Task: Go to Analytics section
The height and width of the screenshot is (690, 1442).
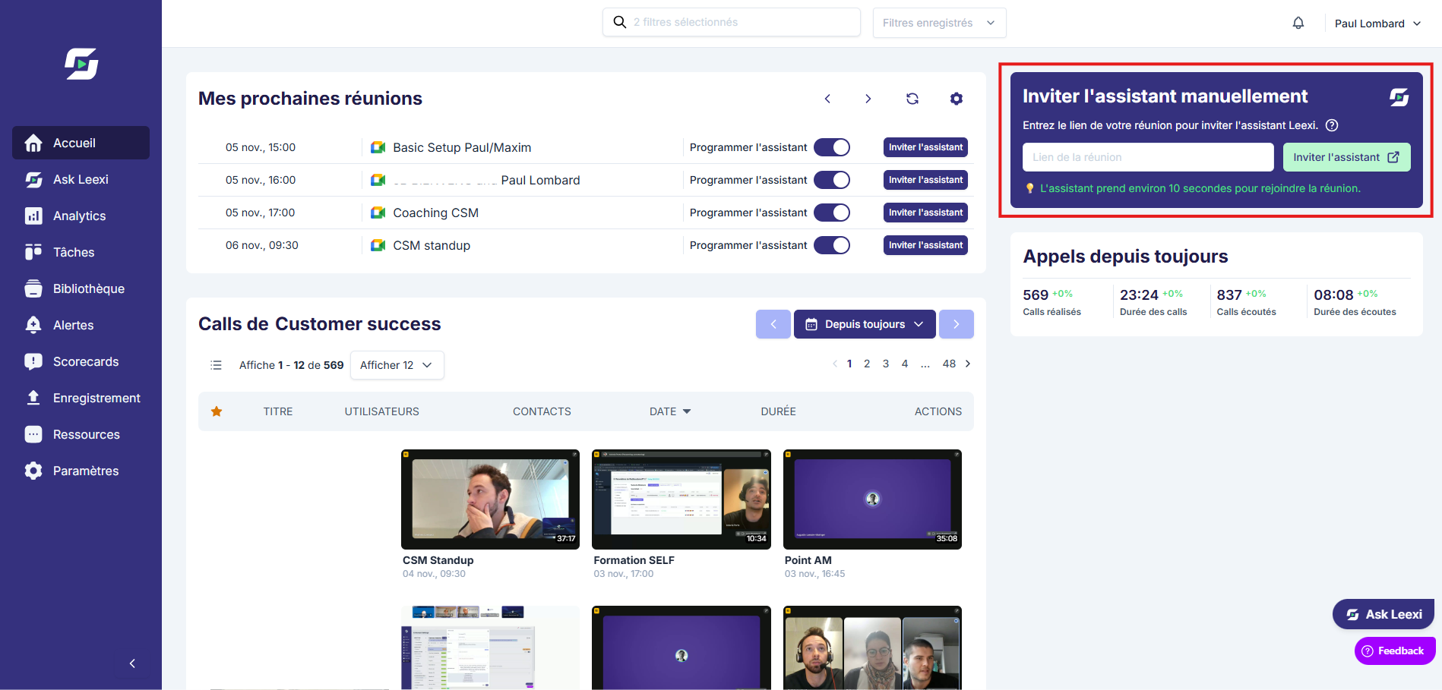Action: [81, 216]
